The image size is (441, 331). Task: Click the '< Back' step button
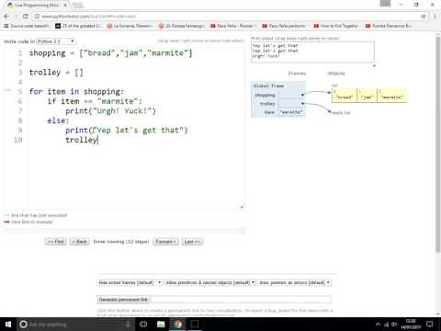tap(80, 242)
